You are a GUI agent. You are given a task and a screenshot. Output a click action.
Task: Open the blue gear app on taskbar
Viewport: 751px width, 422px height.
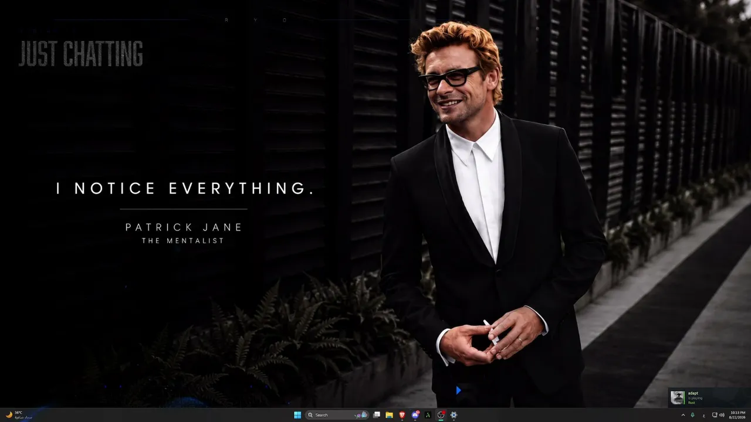coord(454,415)
